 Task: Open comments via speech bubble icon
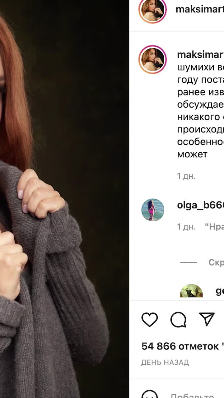pyautogui.click(x=178, y=319)
